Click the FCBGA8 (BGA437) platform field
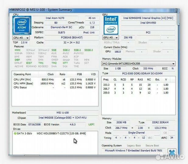Screen dimensions: 188x164 click(x=72, y=38)
